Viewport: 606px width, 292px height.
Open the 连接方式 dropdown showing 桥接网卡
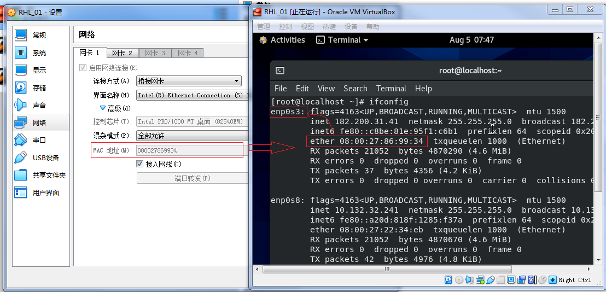tap(189, 81)
